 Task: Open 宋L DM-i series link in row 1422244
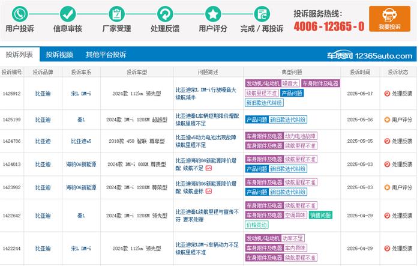[81, 249]
